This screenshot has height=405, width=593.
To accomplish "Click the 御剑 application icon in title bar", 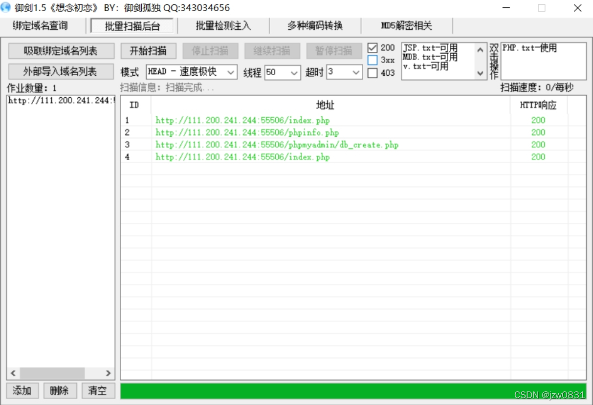I will tap(7, 7).
